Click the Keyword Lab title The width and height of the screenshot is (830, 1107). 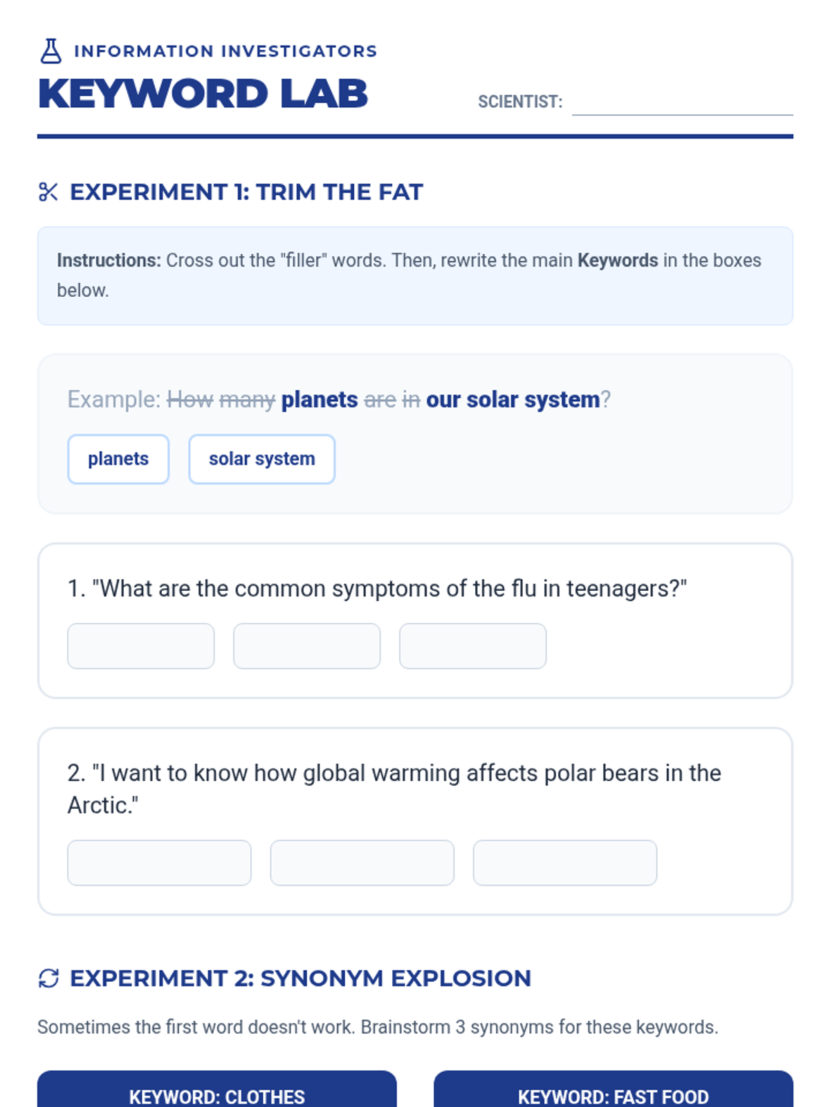click(x=203, y=94)
